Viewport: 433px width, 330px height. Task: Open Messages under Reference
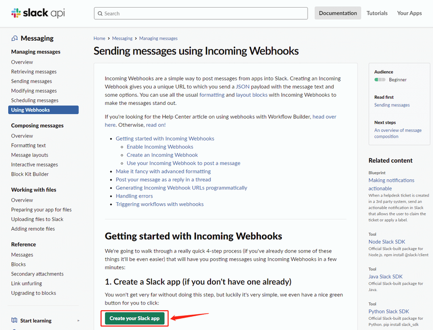click(x=22, y=255)
